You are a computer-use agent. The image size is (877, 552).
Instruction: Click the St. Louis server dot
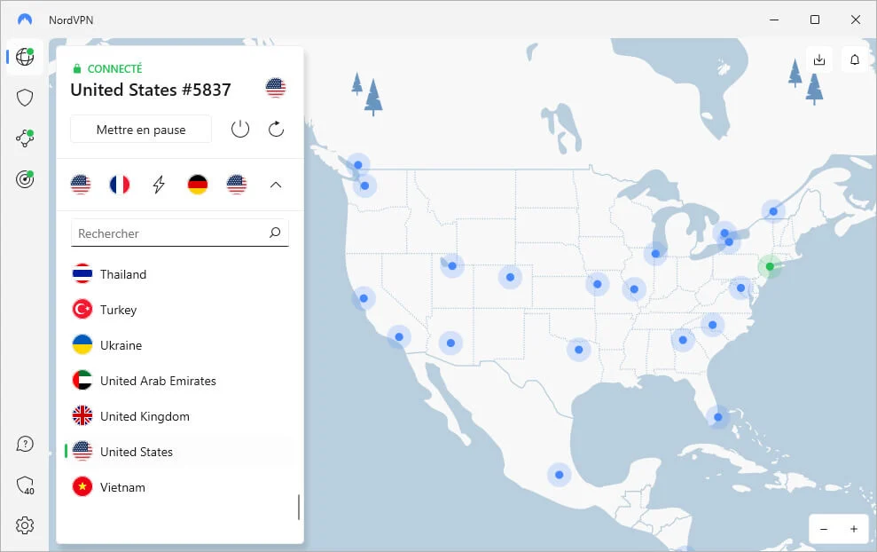click(x=634, y=289)
